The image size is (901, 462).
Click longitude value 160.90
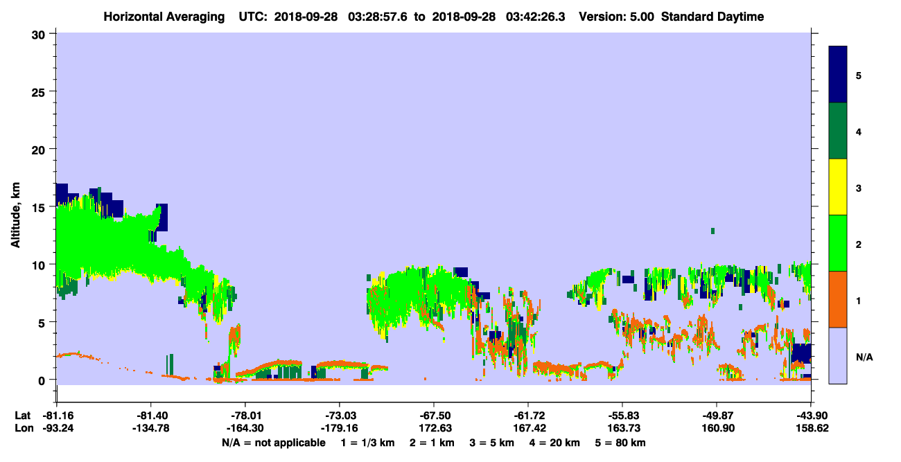point(717,427)
